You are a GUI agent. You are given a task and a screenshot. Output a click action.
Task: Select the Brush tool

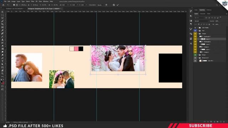[x=2, y=36]
